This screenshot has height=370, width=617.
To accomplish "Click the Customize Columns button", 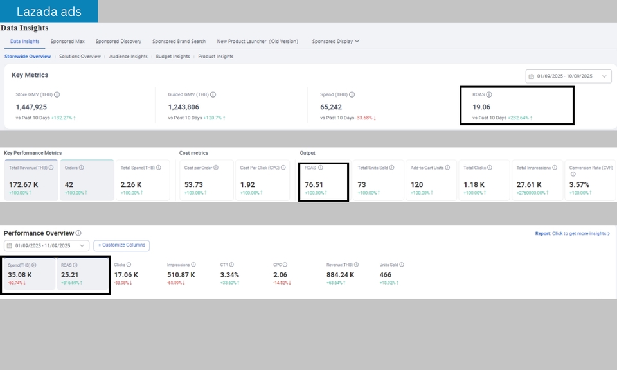I will tap(121, 245).
